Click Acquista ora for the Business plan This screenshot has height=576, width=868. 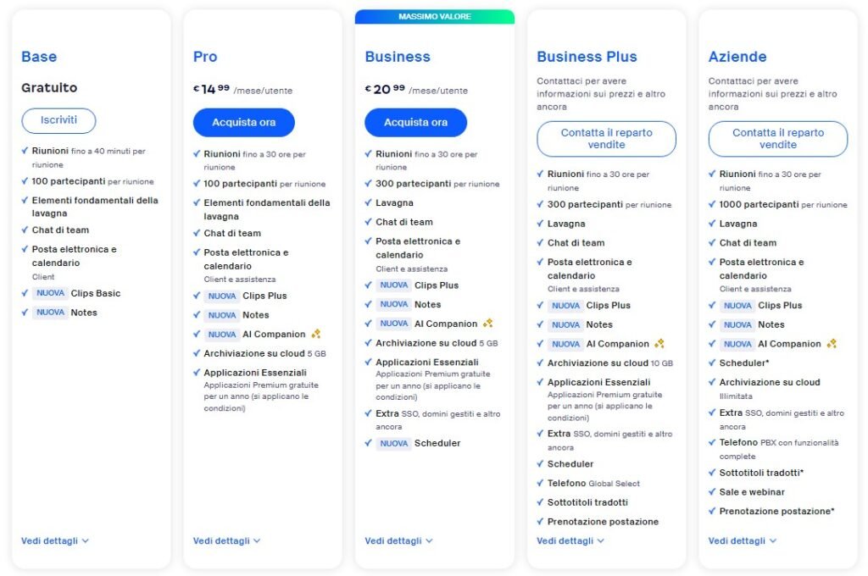pyautogui.click(x=415, y=122)
